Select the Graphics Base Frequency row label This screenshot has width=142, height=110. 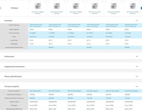click(14, 95)
